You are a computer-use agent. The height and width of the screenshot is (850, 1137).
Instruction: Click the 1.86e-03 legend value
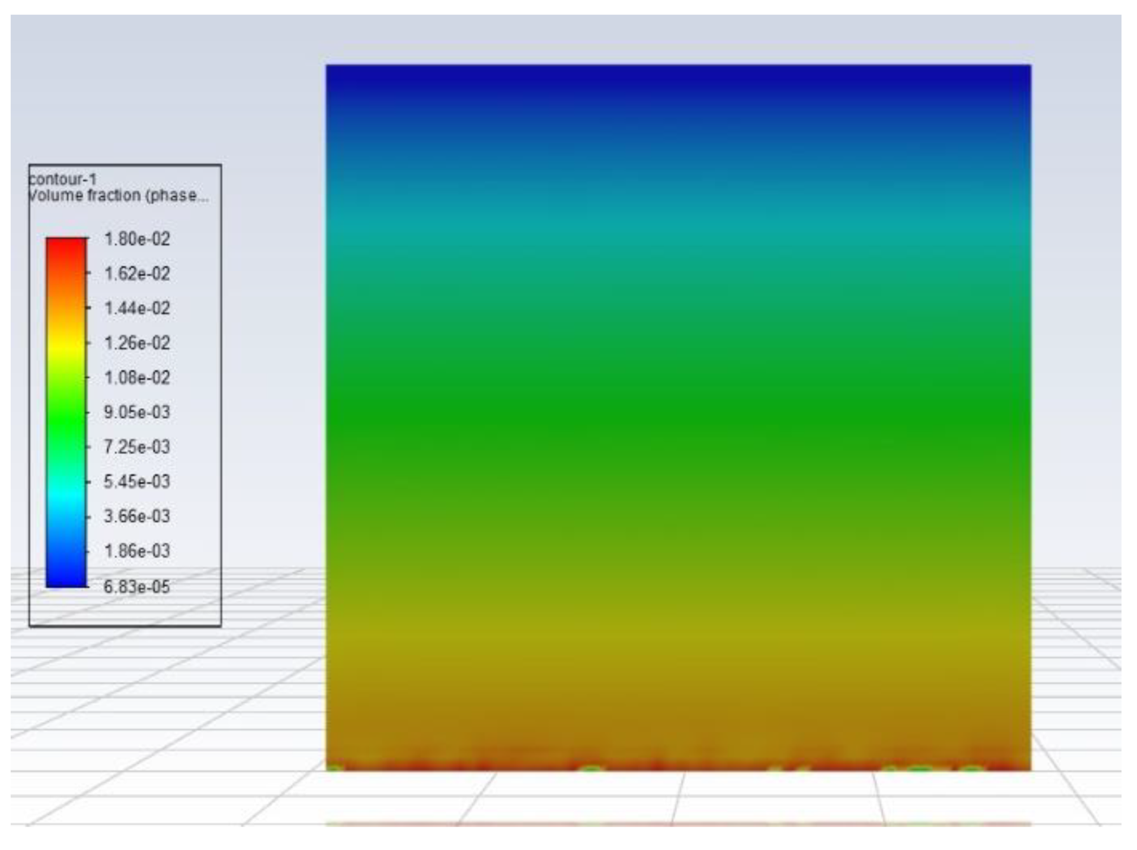(137, 551)
